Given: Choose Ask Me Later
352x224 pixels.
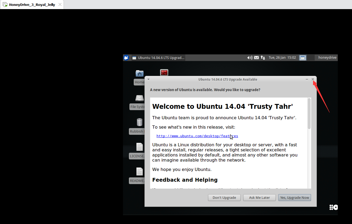Looking at the screenshot, I should (259, 198).
